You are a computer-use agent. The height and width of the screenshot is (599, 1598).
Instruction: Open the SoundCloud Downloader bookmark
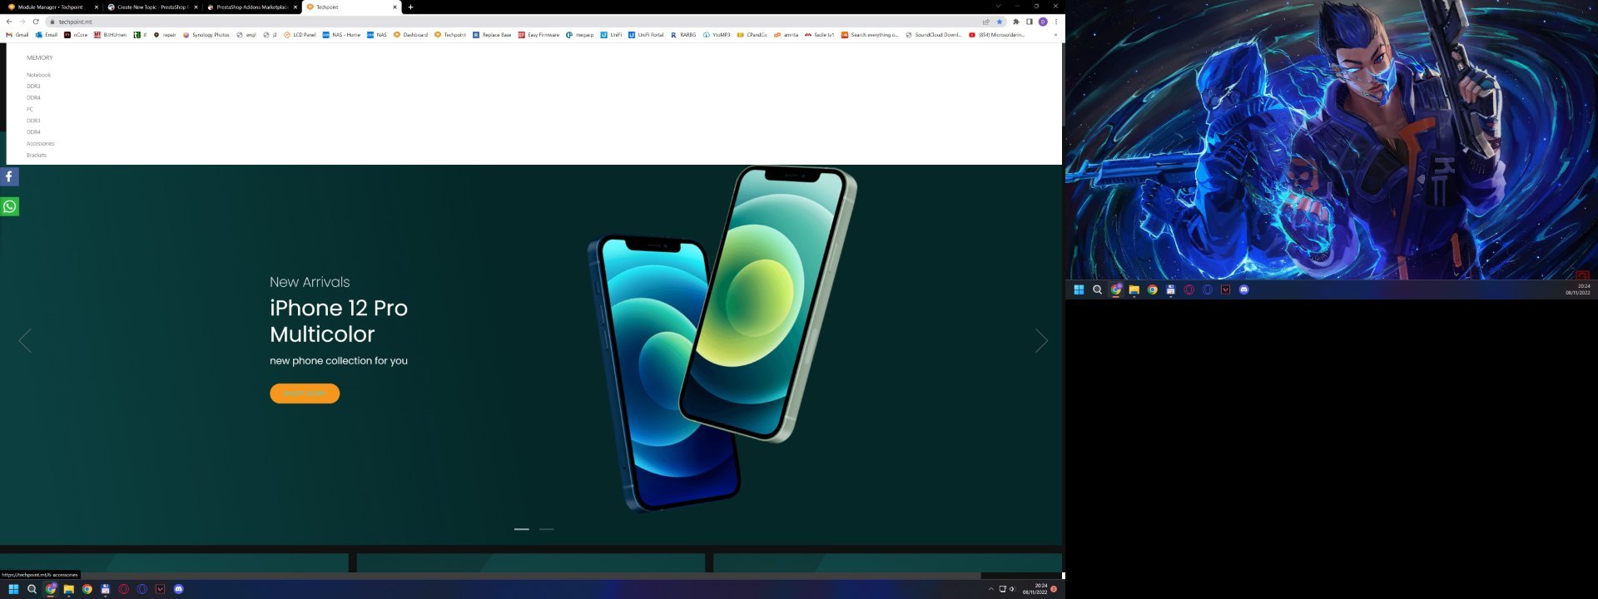coord(933,35)
